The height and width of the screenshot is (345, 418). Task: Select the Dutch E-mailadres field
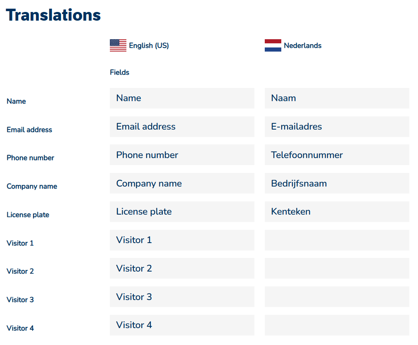tap(337, 127)
